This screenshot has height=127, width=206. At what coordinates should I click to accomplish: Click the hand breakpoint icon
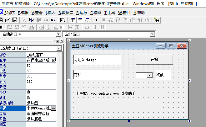[x=147, y=20]
